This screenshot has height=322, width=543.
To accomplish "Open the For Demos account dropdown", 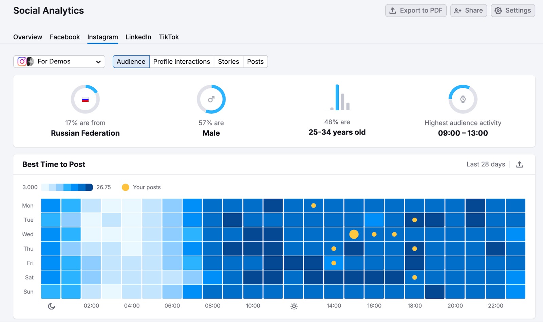I will tap(59, 62).
